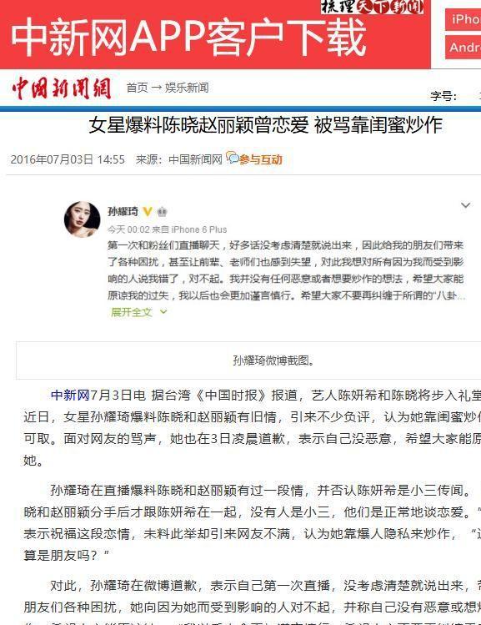Click the 字号 font size label
Screen dimensions: 481x625
pyautogui.click(x=443, y=96)
